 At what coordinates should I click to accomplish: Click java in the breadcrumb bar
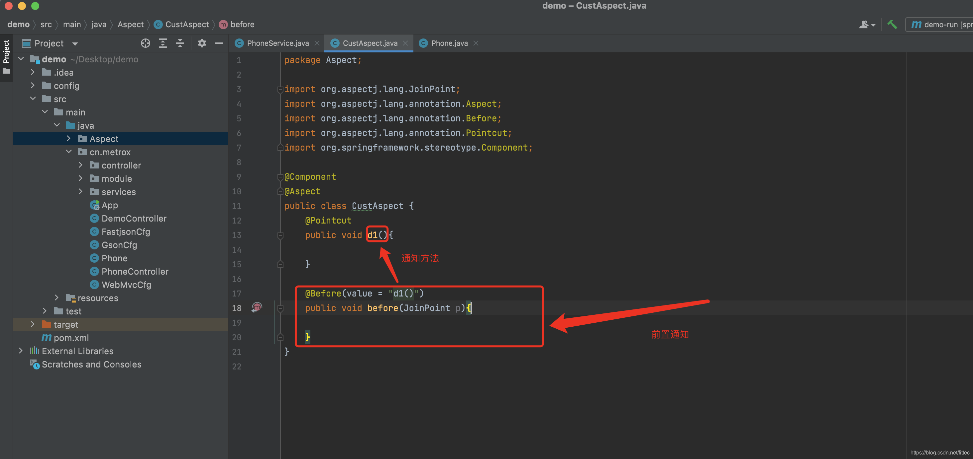click(x=99, y=25)
